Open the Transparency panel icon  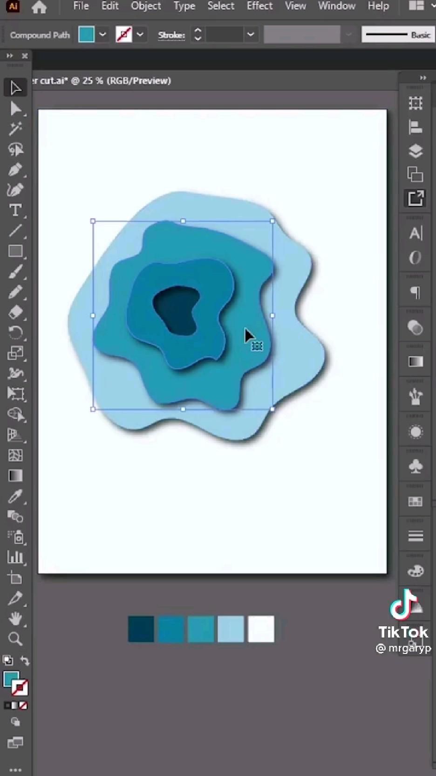click(x=416, y=328)
